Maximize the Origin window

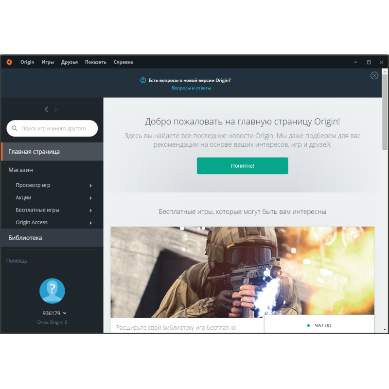click(369, 62)
